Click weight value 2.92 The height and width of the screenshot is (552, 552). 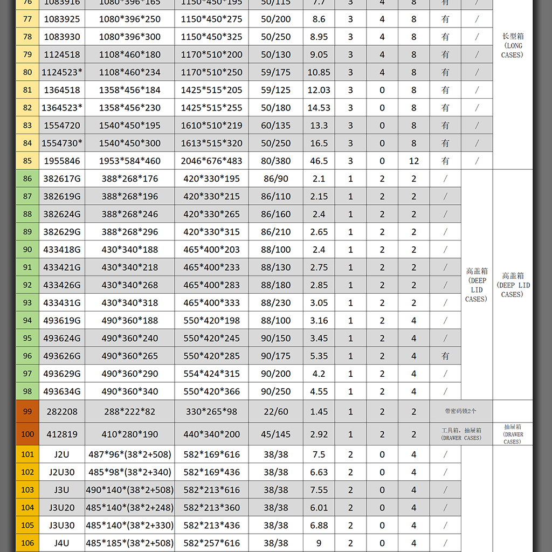coord(319,434)
